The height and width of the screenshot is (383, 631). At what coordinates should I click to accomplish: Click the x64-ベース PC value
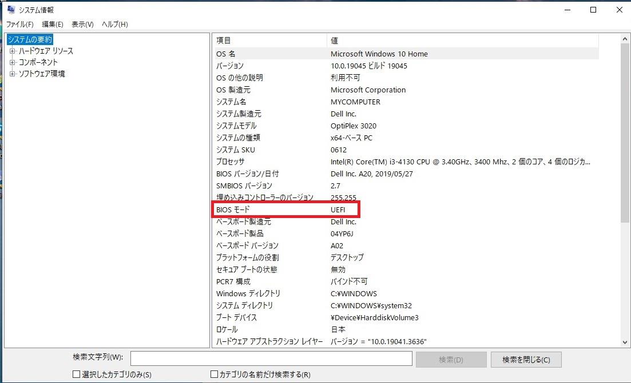[351, 138]
